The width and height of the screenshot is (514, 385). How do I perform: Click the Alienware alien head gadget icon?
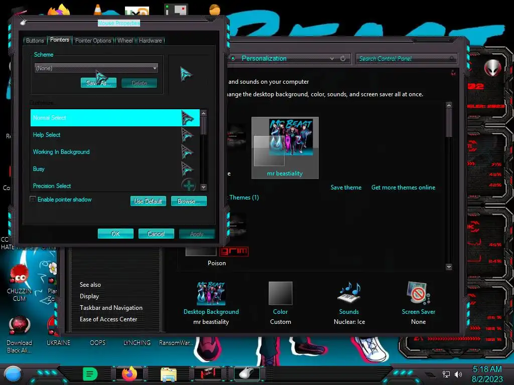(492, 68)
